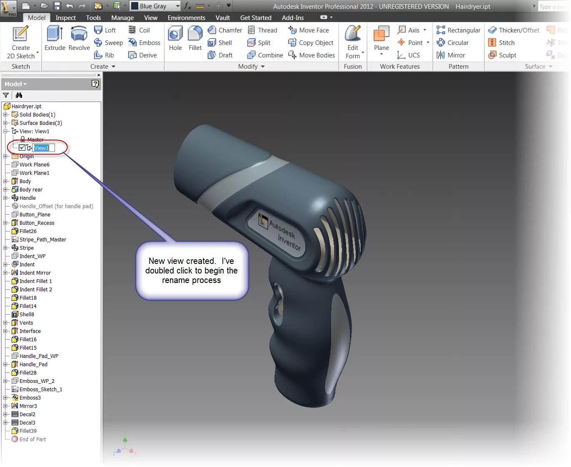Choose the Sweep tool
Viewport: 571px width, 467px height.
click(x=108, y=42)
